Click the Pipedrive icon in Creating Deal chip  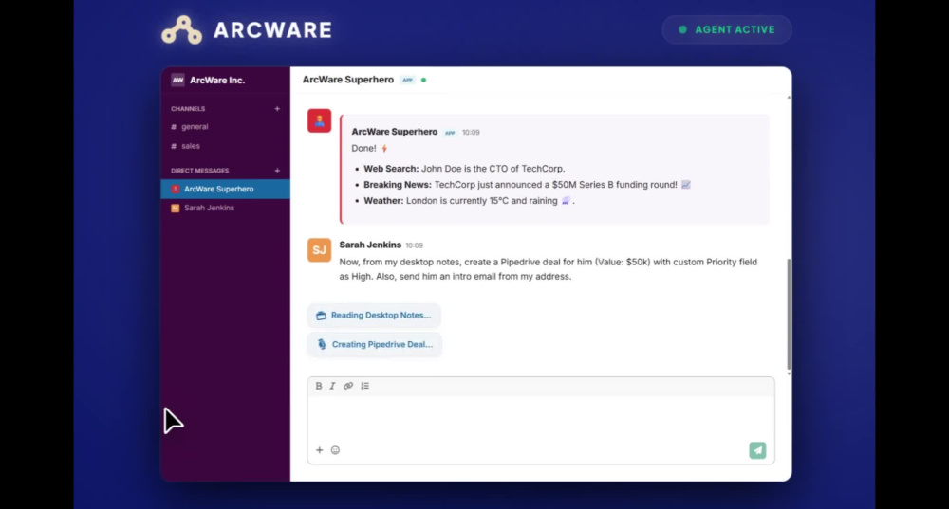(322, 345)
